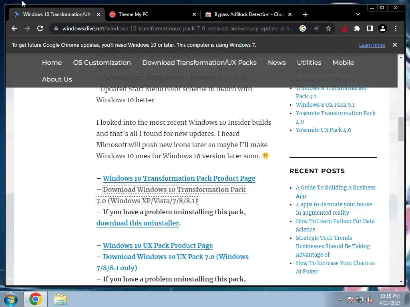This screenshot has width=410, height=307.
Task: Click the scrollbar up arrow
Action: click(401, 57)
